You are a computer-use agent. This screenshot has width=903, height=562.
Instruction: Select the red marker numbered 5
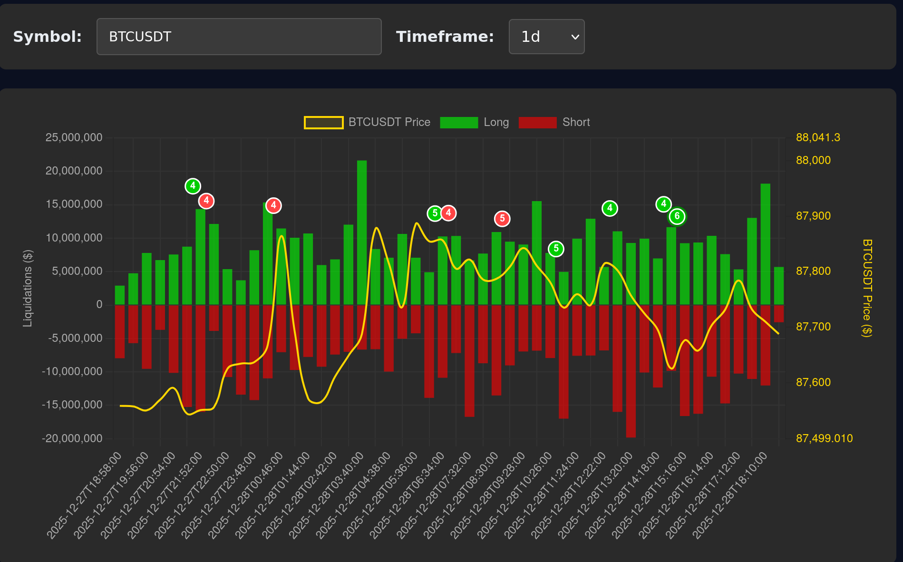(x=502, y=219)
